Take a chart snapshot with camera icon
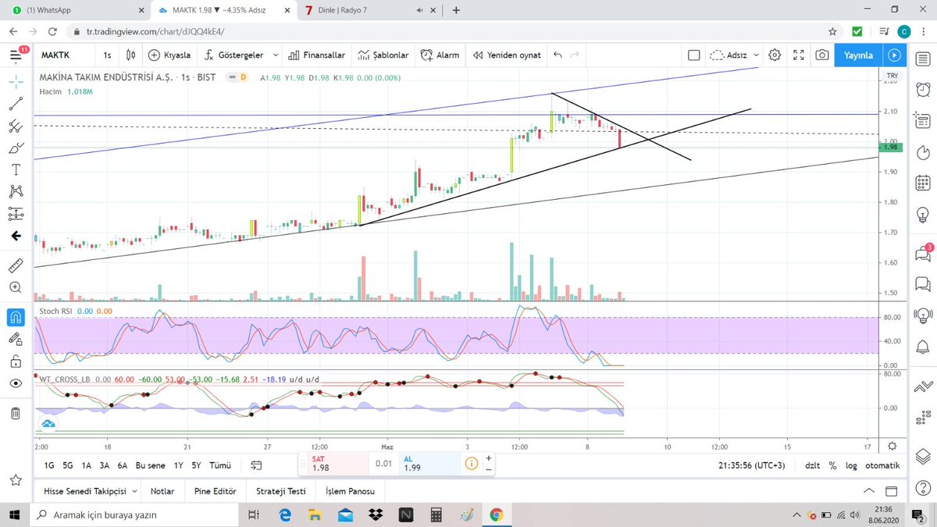Viewport: 937px width, 527px height. click(x=822, y=55)
